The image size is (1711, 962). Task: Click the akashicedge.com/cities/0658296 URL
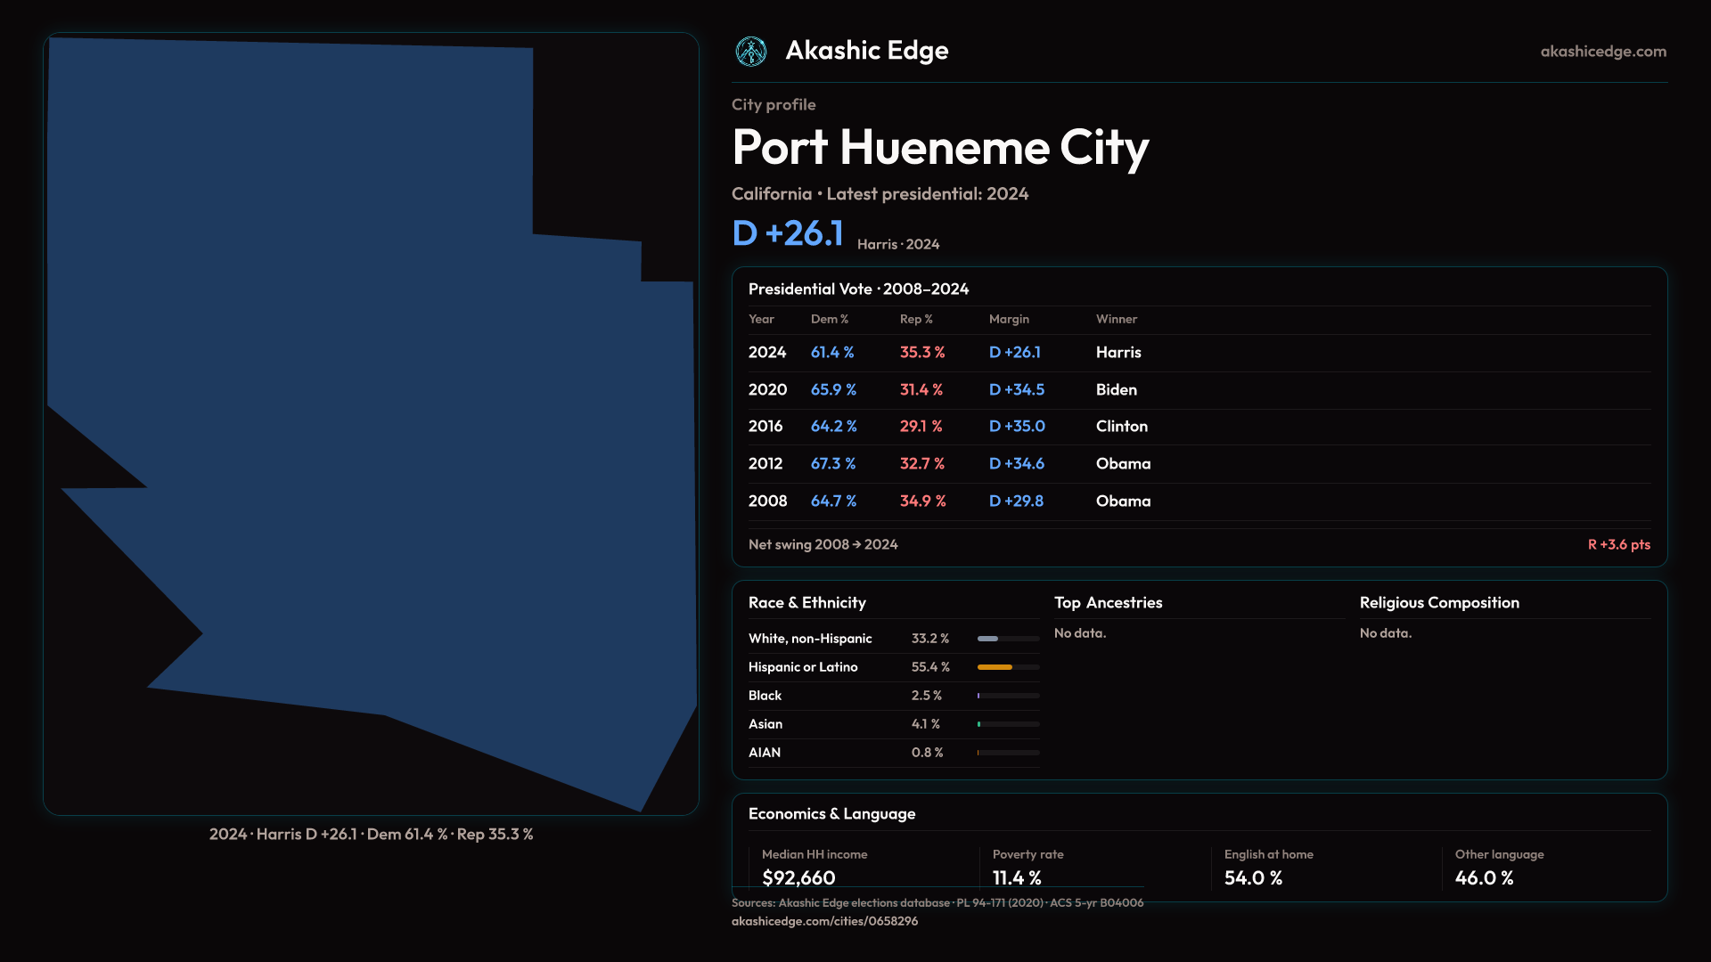(824, 921)
